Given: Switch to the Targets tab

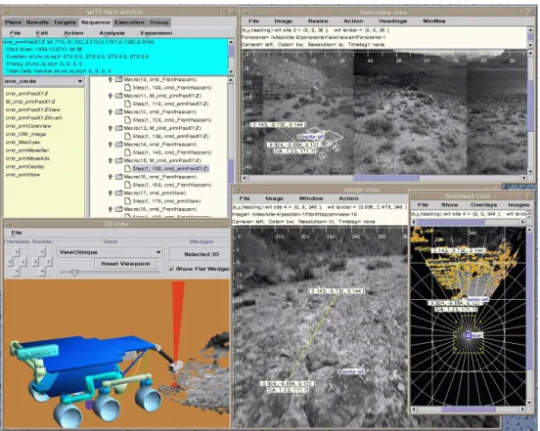Looking at the screenshot, I should pos(65,22).
